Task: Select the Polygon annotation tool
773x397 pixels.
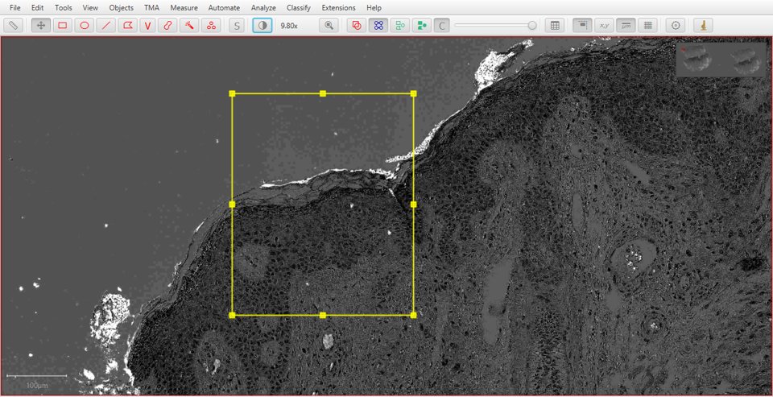Action: [128, 25]
